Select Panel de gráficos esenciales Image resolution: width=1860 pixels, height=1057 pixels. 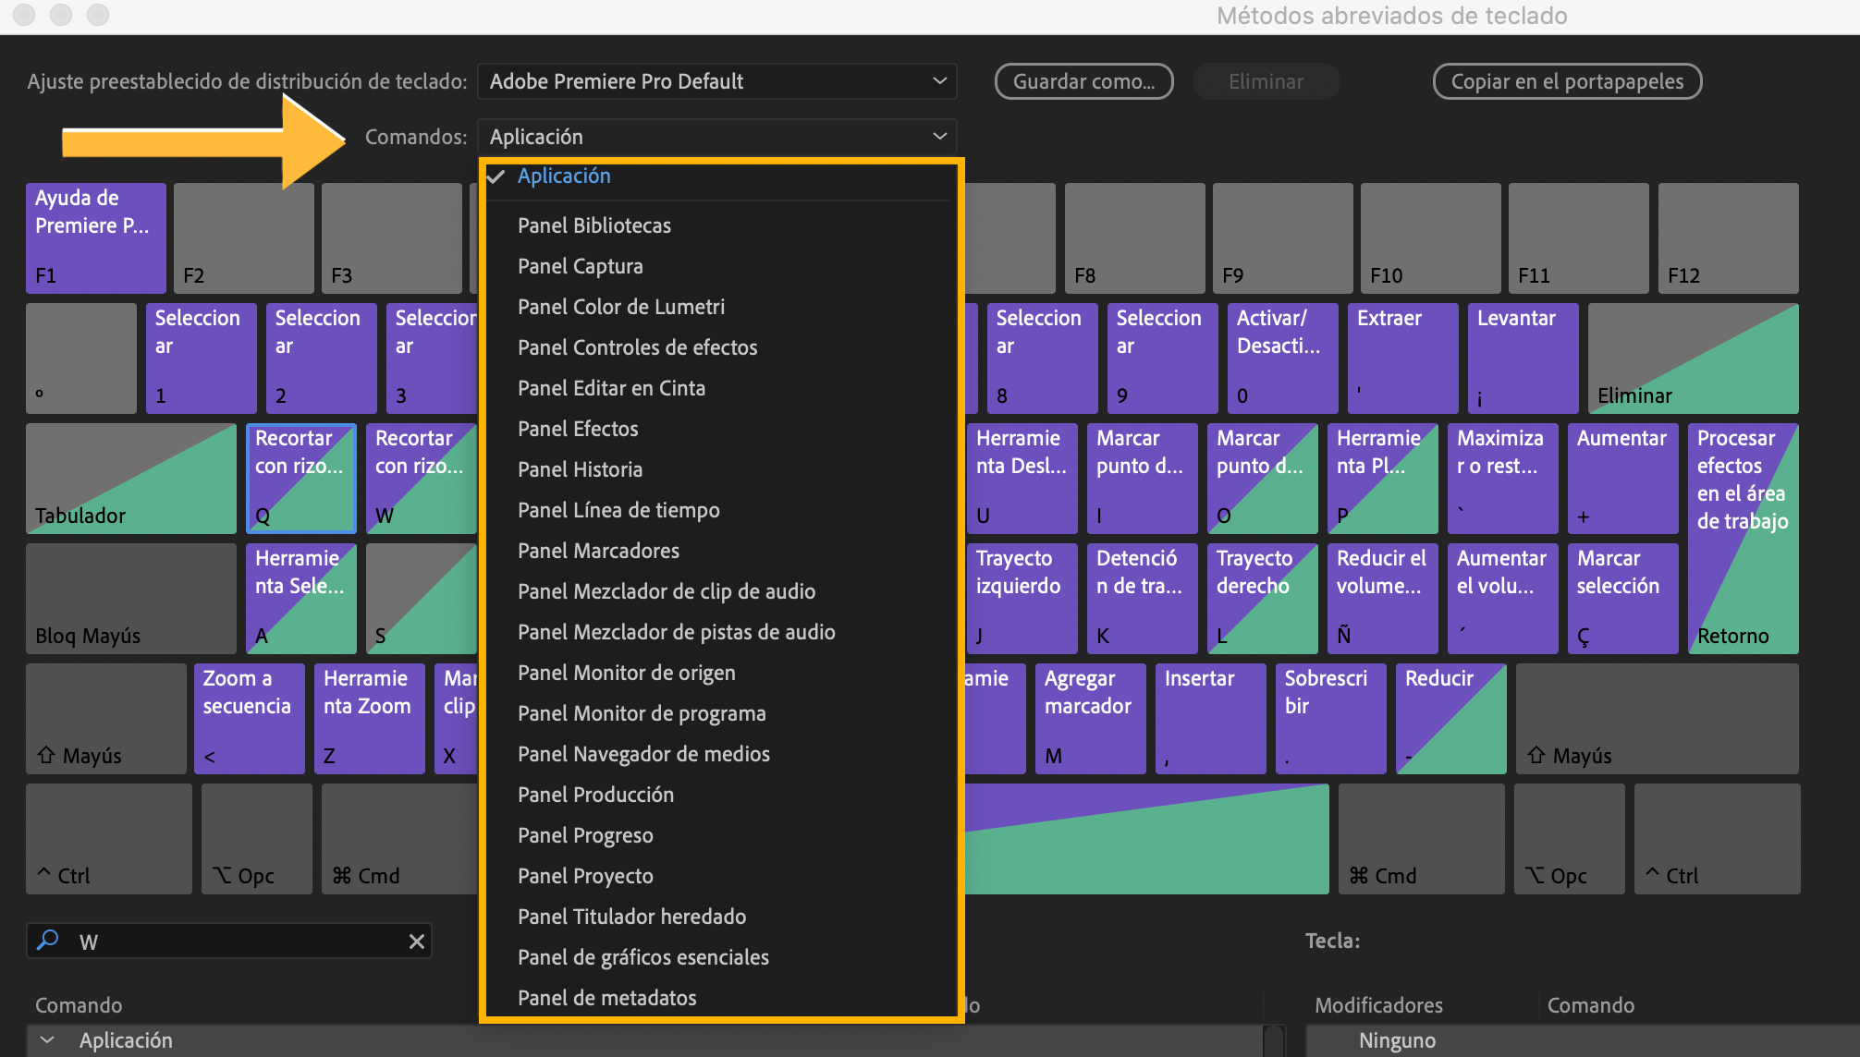[x=643, y=957]
